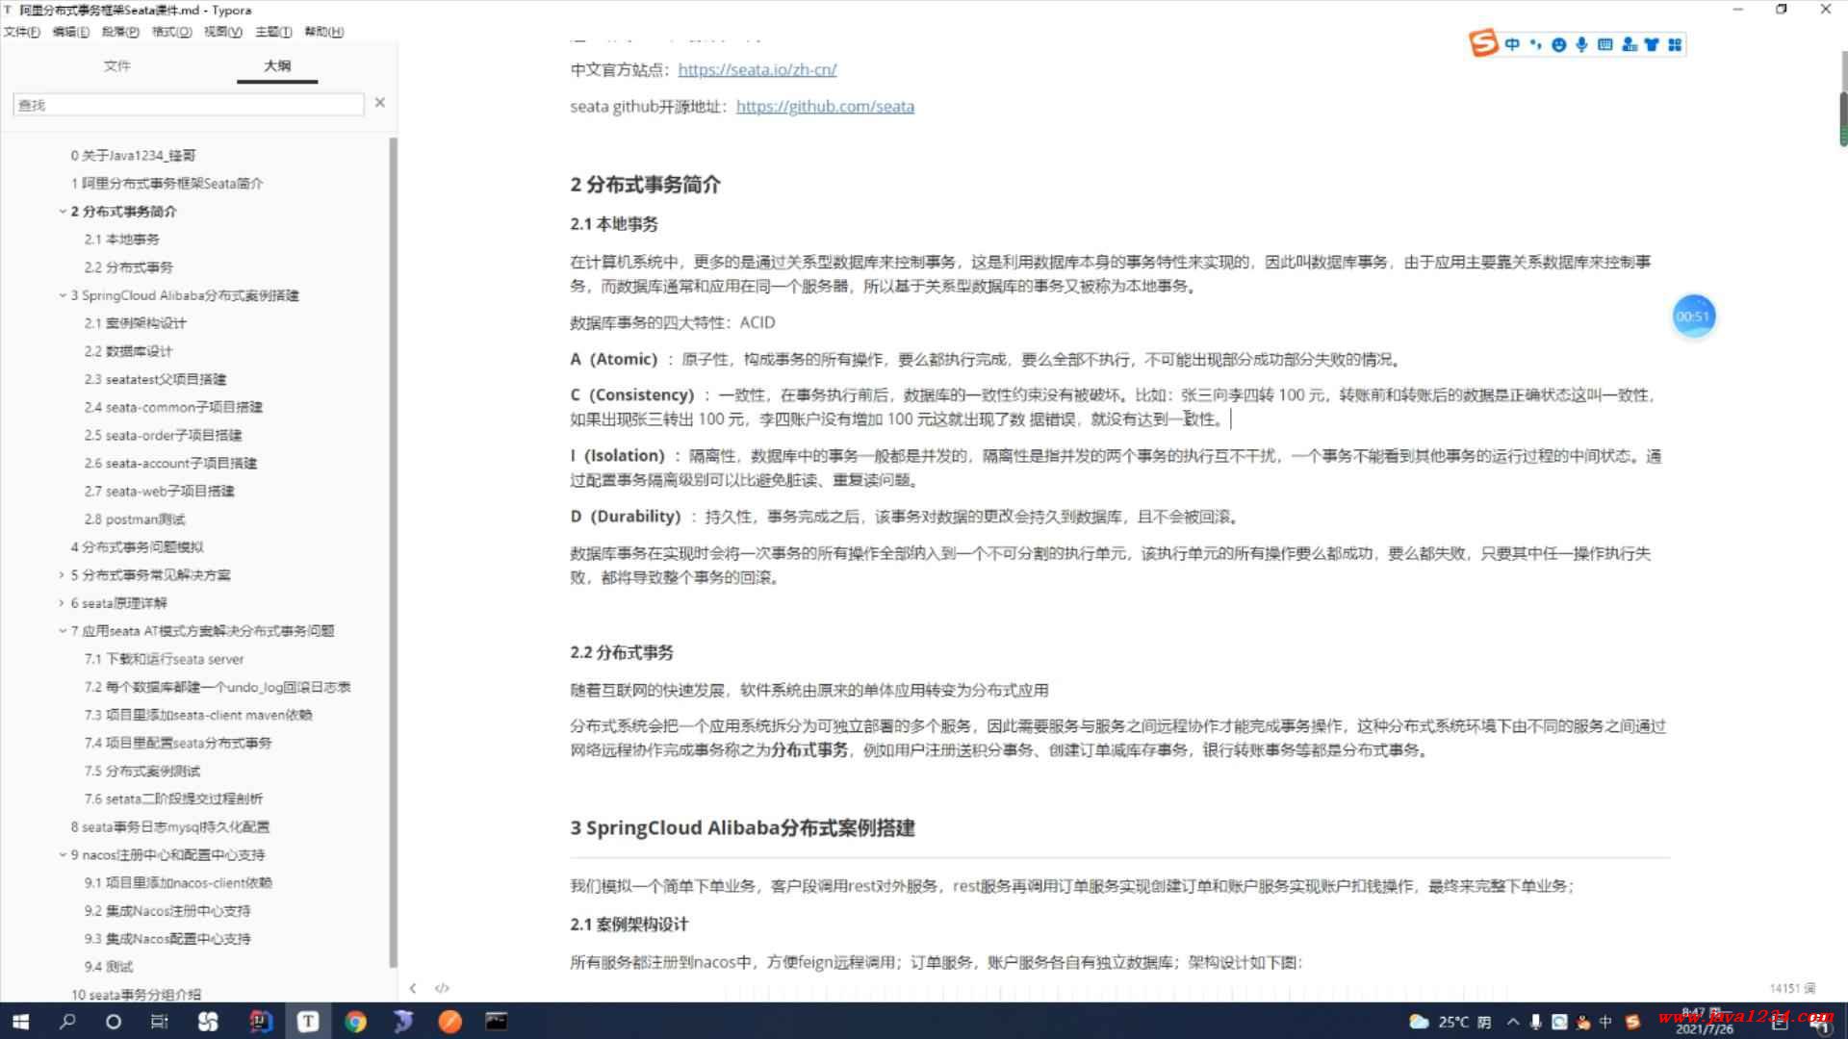The image size is (1848, 1039).
Task: Select outline item 7.2 undo_log回滚日志表
Action: click(218, 687)
